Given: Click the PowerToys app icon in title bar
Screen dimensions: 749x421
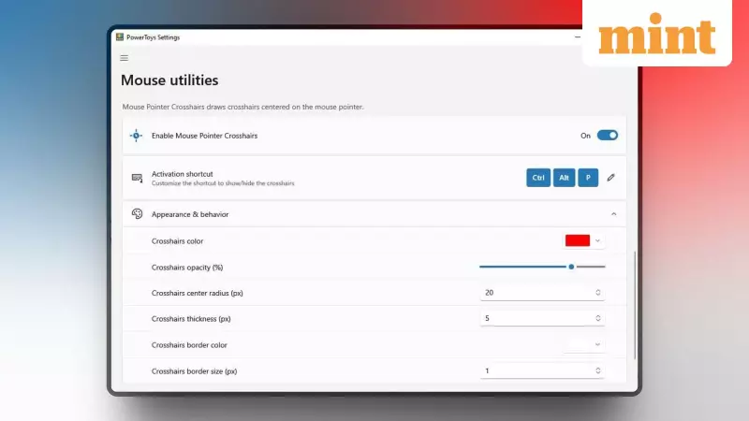Looking at the screenshot, I should tap(119, 37).
